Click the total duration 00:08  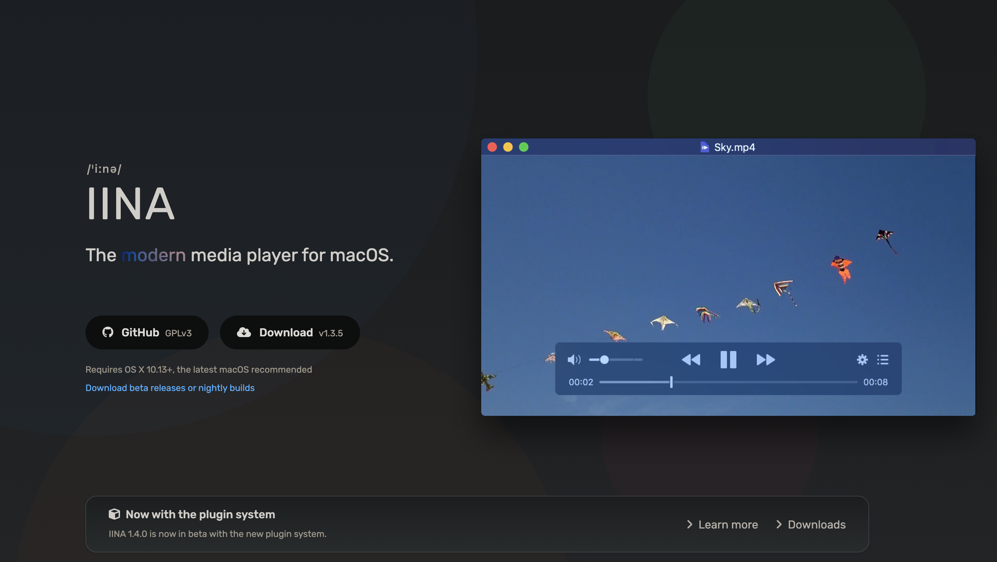point(876,382)
